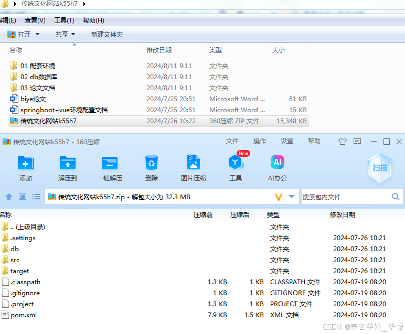Click the 删除 (Delete) trash icon

tap(152, 163)
